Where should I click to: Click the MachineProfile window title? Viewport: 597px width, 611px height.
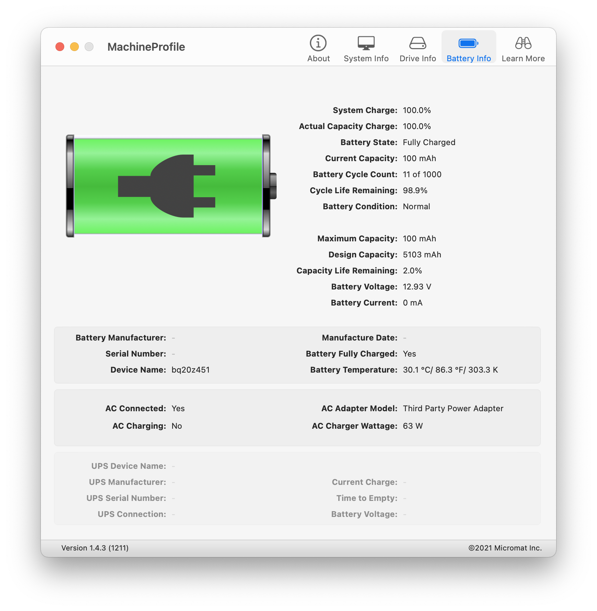pyautogui.click(x=146, y=47)
